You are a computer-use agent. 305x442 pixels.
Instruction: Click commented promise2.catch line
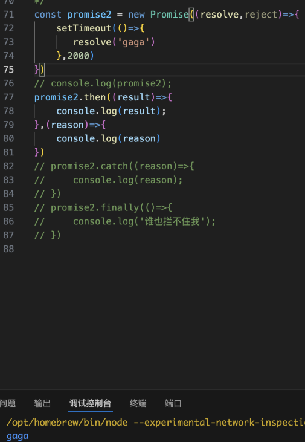pyautogui.click(x=114, y=166)
